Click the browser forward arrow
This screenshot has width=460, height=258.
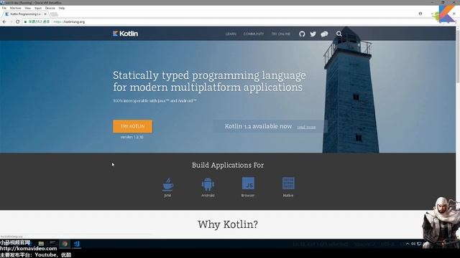[11, 21]
